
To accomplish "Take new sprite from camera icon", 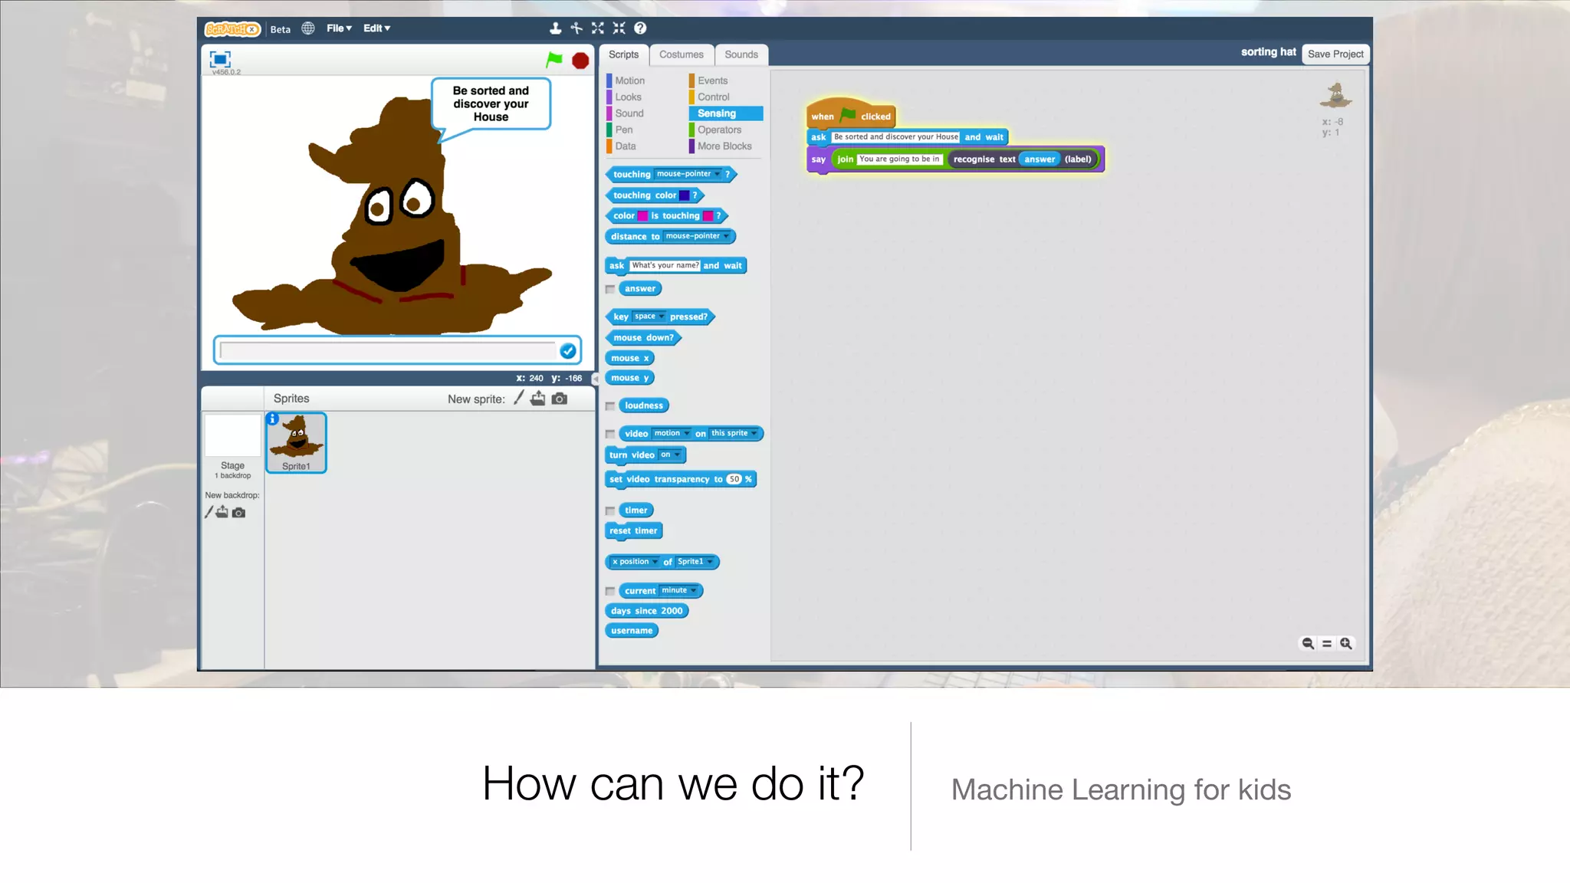I will 560,399.
